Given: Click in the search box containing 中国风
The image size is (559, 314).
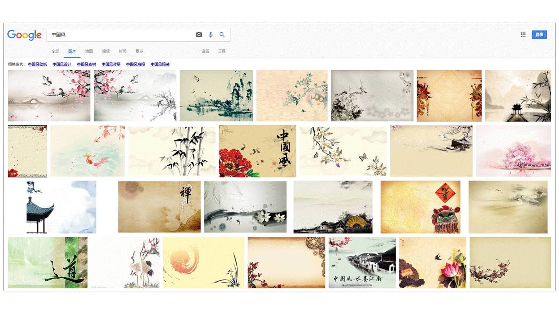Looking at the screenshot, I should [x=122, y=35].
